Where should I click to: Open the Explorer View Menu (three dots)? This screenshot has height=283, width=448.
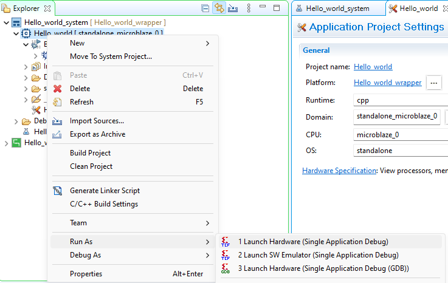(x=248, y=9)
